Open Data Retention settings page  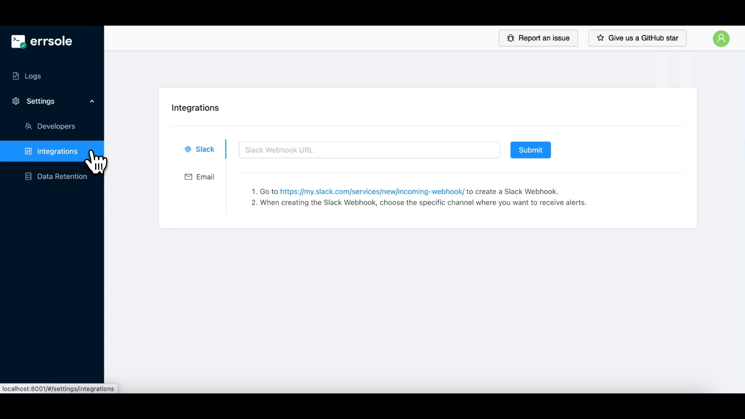[x=62, y=177]
